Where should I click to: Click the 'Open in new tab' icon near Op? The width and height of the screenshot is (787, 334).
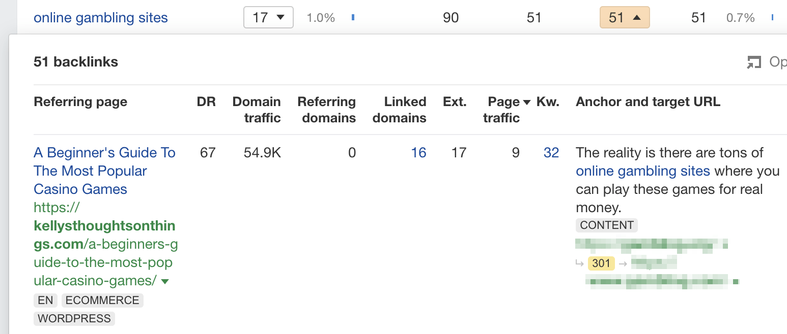[x=754, y=61]
